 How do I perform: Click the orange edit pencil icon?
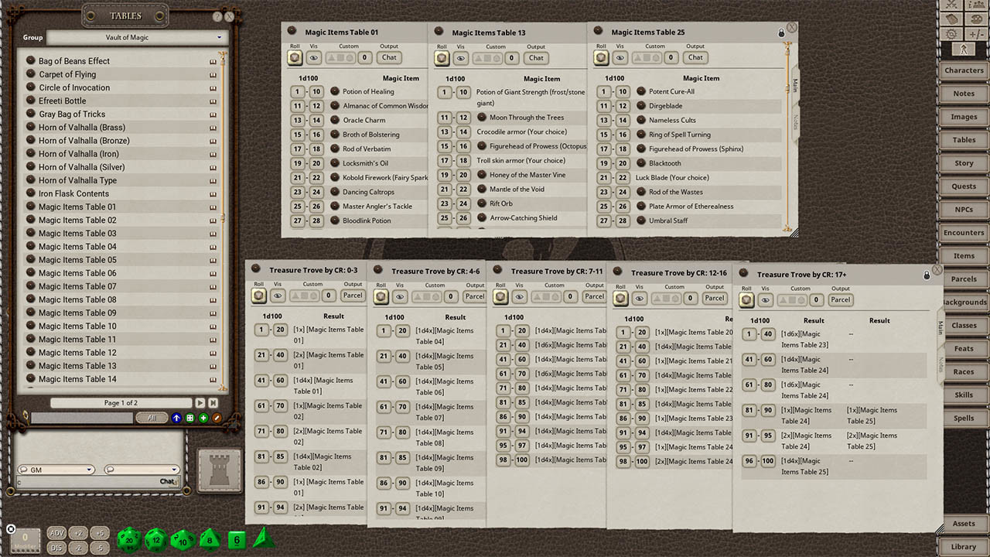[x=217, y=418]
